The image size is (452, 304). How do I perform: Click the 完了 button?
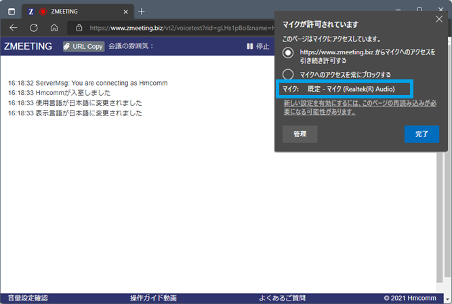(x=422, y=134)
